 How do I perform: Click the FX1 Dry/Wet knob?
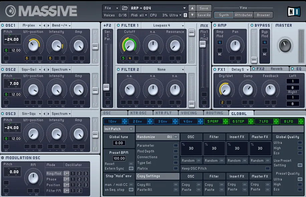pyautogui.click(x=225, y=90)
